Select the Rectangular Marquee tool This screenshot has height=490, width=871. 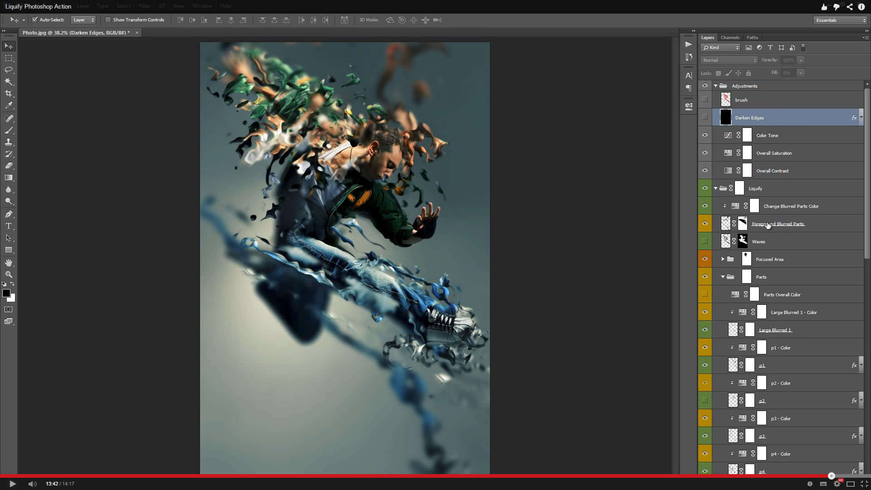point(9,58)
